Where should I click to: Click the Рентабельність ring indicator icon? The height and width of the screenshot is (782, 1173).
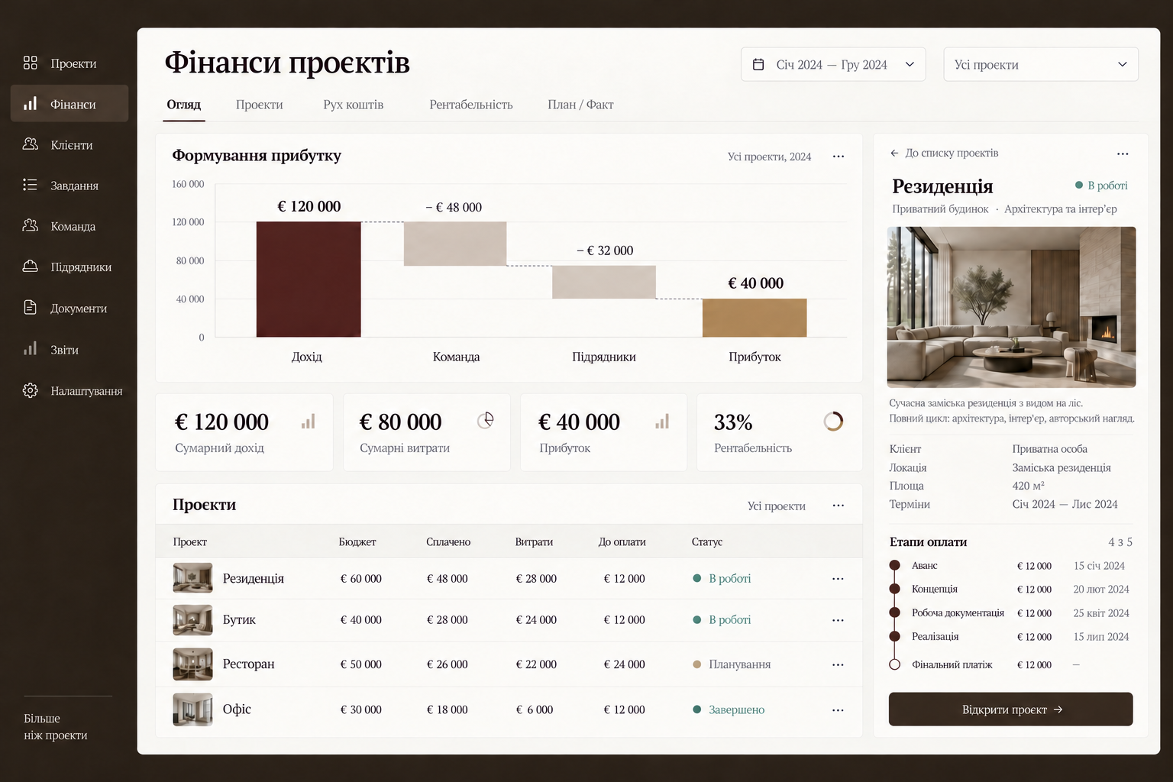coord(833,422)
